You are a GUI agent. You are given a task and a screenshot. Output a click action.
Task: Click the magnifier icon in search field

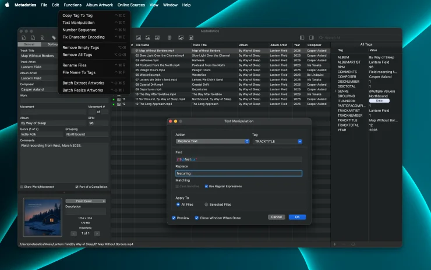pyautogui.click(x=321, y=38)
